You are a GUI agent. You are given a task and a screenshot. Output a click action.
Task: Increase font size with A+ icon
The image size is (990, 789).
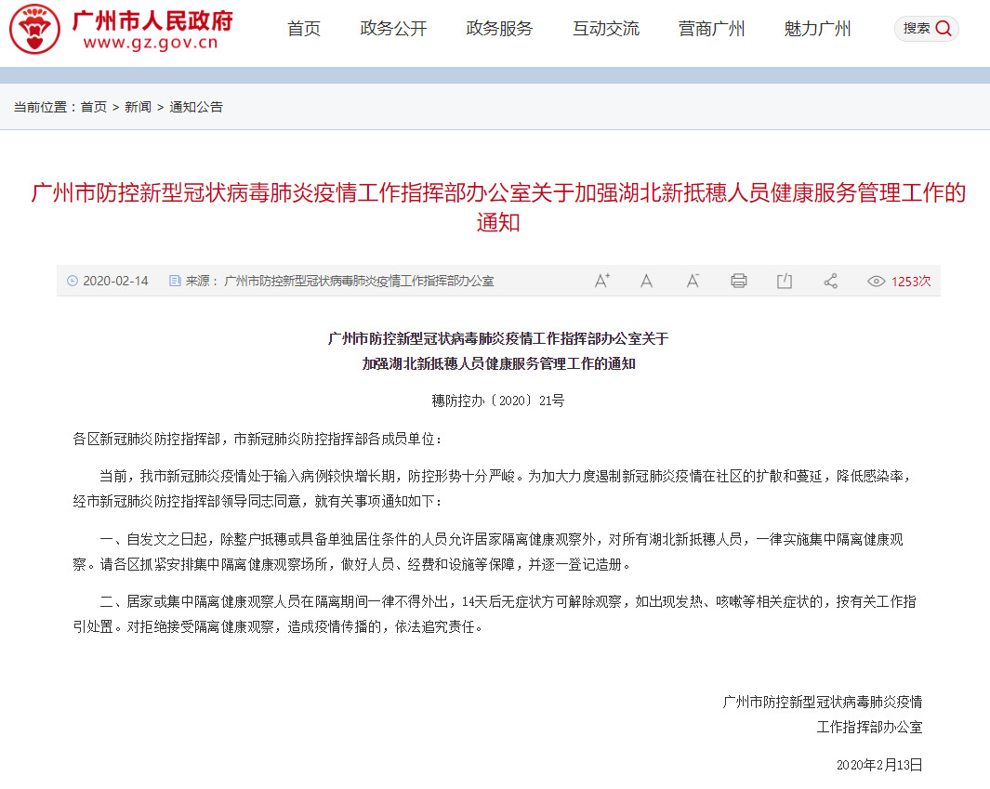(x=601, y=281)
